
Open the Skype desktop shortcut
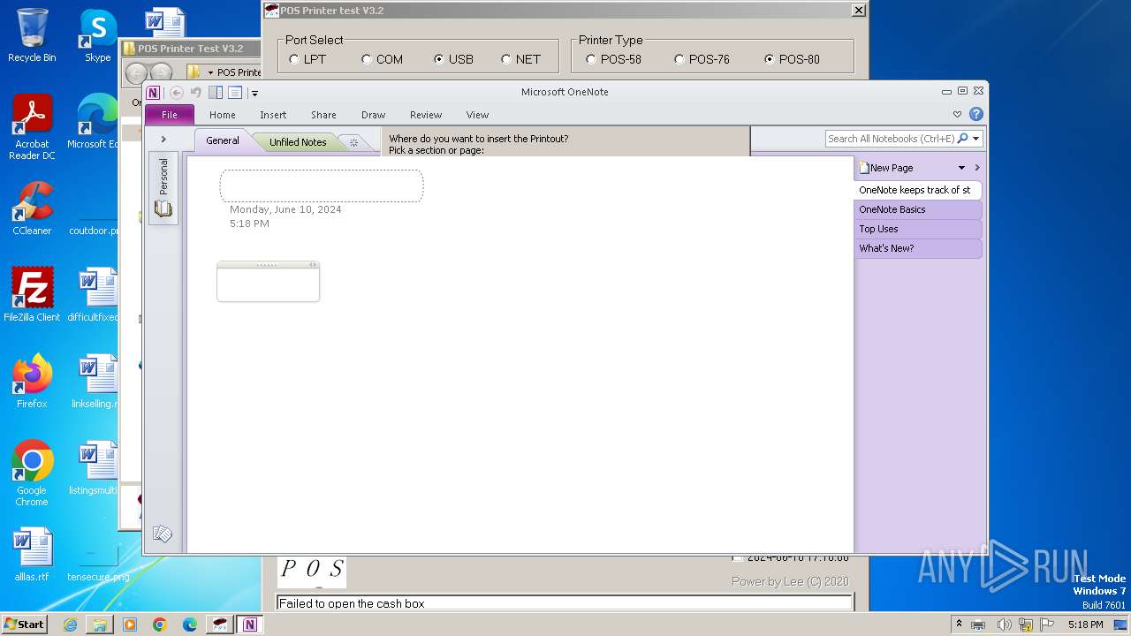97,35
